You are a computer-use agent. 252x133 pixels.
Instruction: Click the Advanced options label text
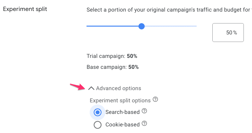pyautogui.click(x=119, y=88)
